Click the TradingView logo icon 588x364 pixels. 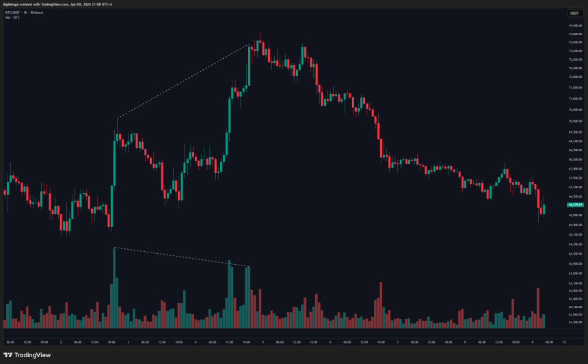point(8,355)
